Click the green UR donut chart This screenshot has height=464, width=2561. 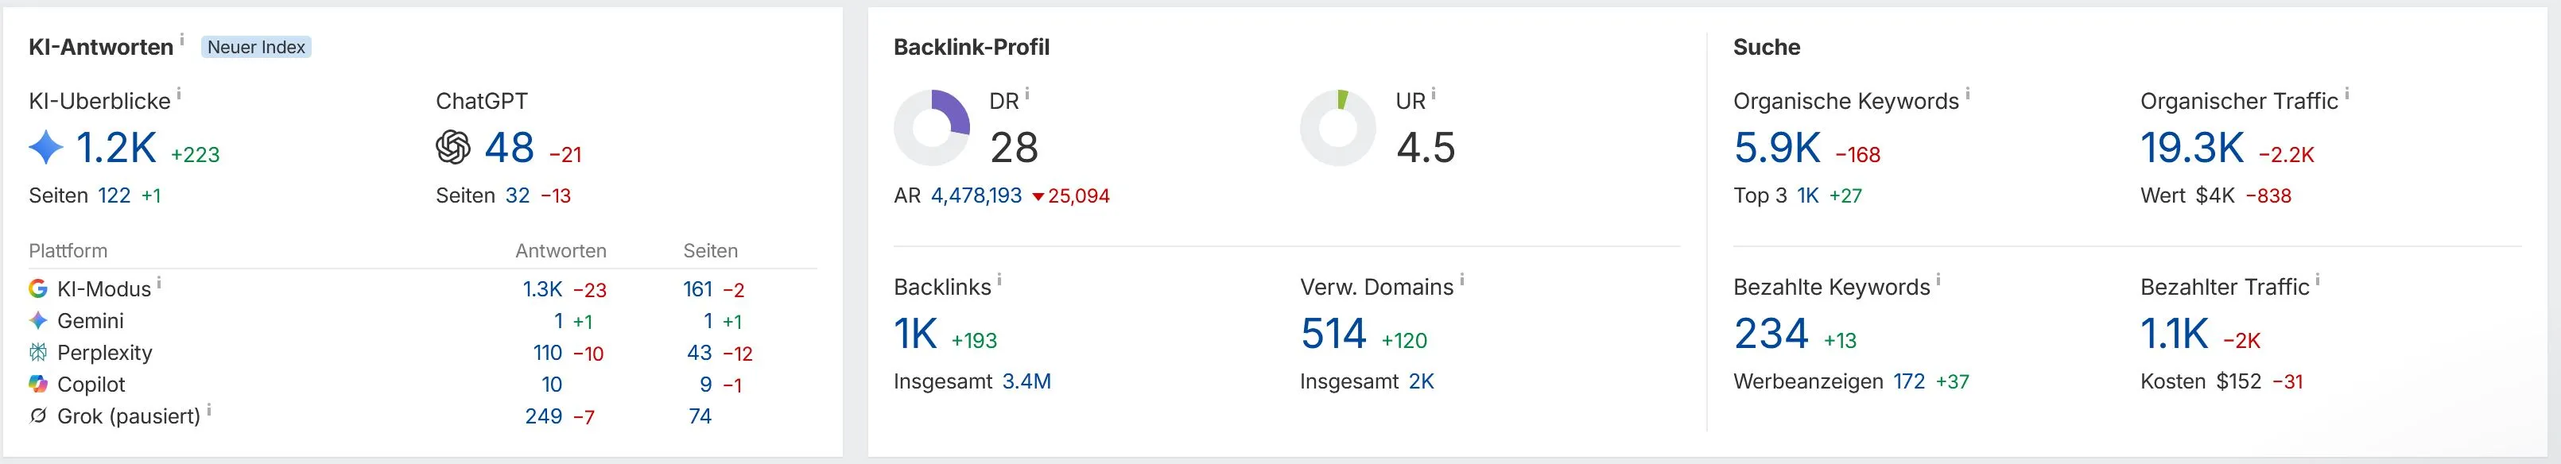[1338, 128]
